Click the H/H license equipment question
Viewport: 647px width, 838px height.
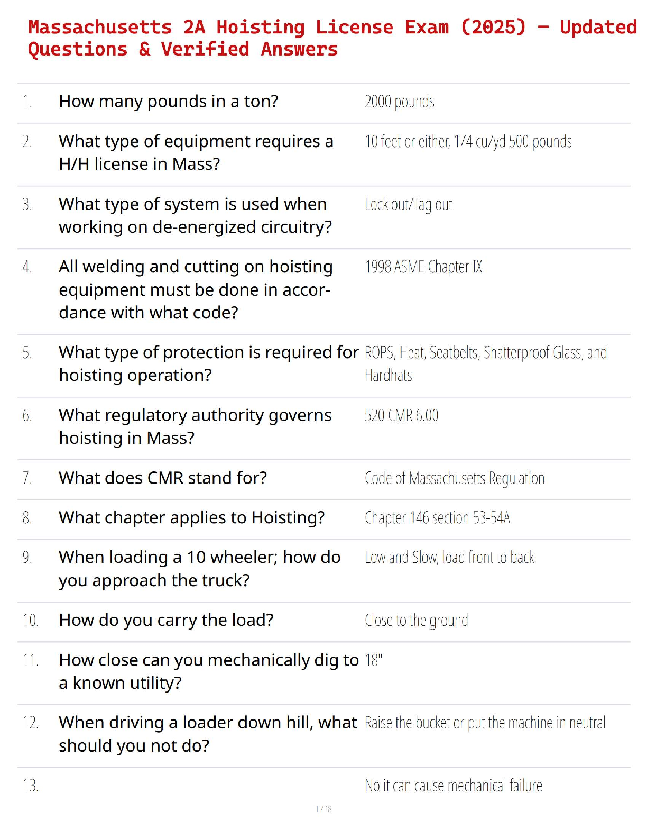pyautogui.click(x=196, y=152)
